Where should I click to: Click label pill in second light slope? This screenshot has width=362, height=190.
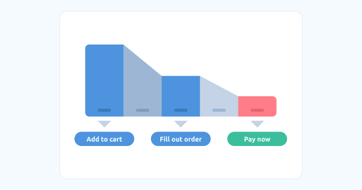tap(219, 110)
